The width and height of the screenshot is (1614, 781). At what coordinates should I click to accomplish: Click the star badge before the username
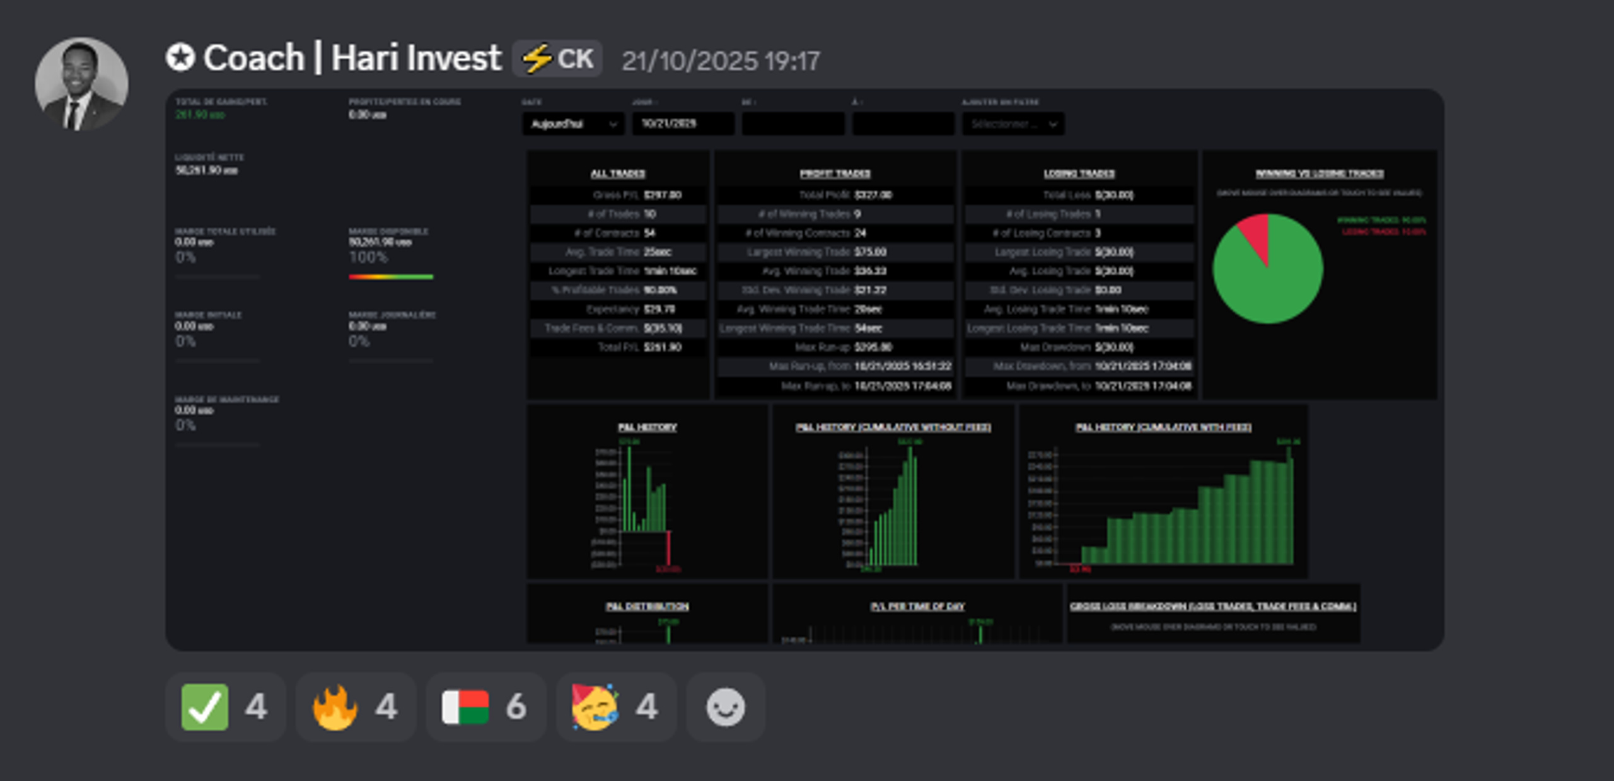[x=180, y=58]
